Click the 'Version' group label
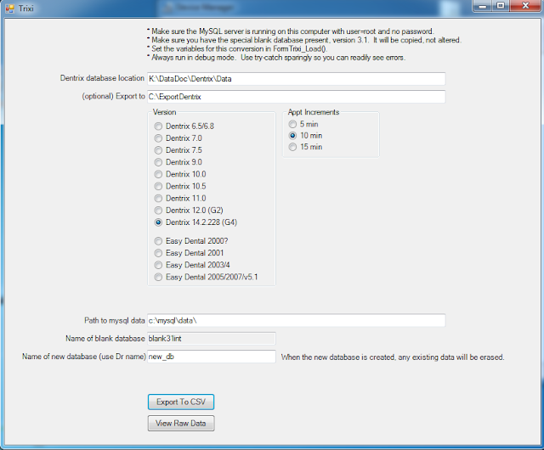This screenshot has height=450, width=544. pyautogui.click(x=164, y=112)
